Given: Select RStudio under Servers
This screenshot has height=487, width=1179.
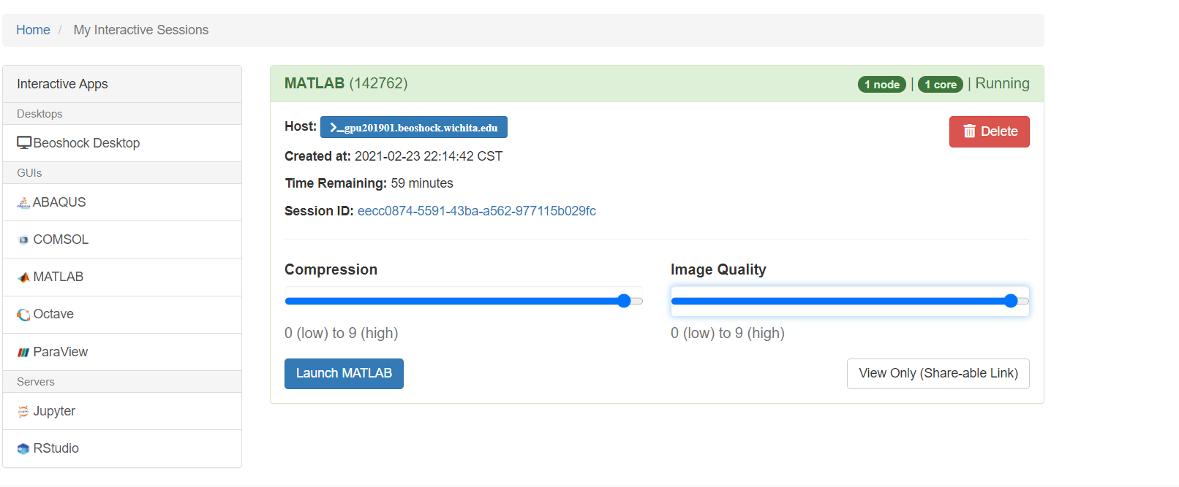Looking at the screenshot, I should (x=122, y=448).
